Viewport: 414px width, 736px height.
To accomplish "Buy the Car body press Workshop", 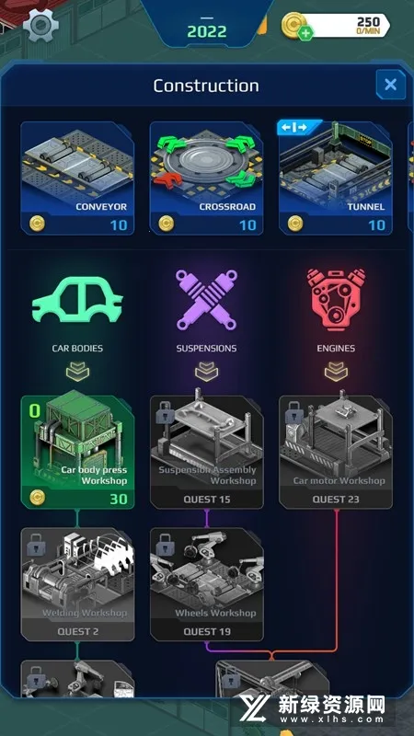I will coord(77,452).
